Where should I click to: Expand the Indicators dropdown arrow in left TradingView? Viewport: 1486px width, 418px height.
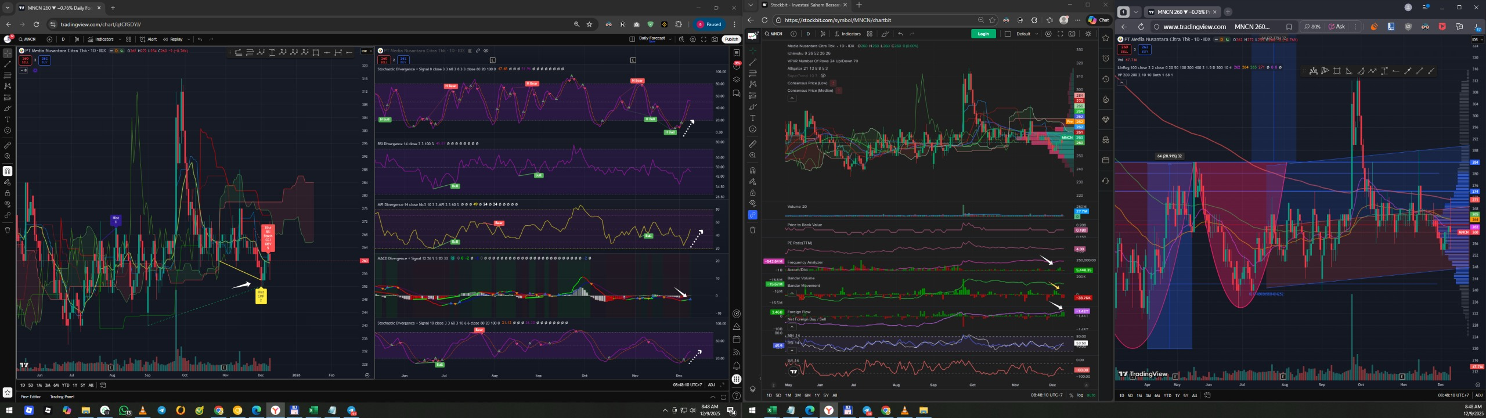point(120,39)
